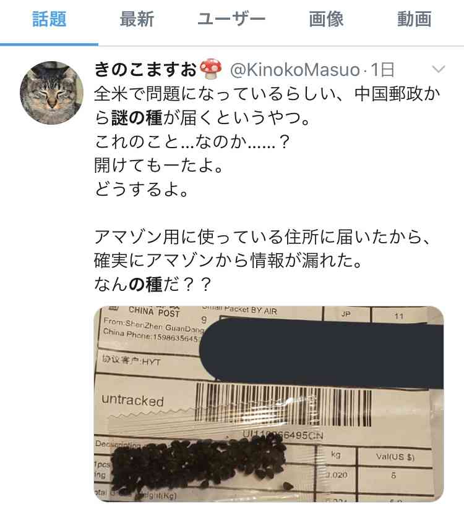The image size is (464, 507).
Task: Open the きのこますお display name
Action: [145, 69]
